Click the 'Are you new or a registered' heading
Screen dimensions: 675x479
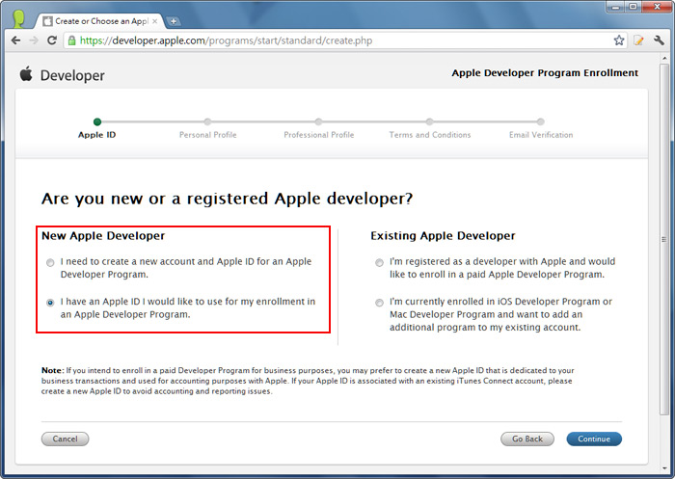(227, 199)
